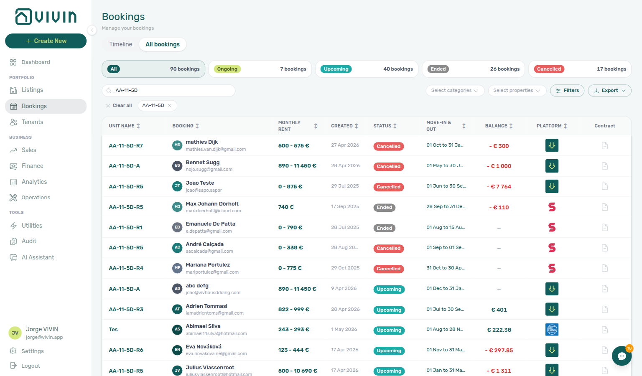642x376 pixels.
Task: Select the All bookings tab
Action: pos(163,44)
